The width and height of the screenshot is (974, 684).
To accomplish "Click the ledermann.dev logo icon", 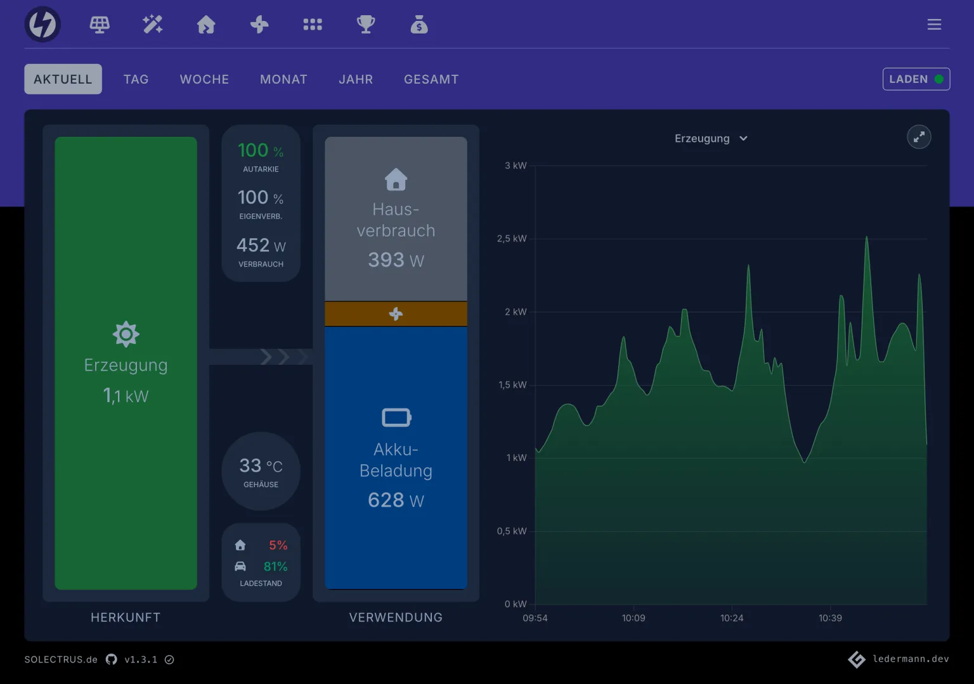I will tap(857, 659).
